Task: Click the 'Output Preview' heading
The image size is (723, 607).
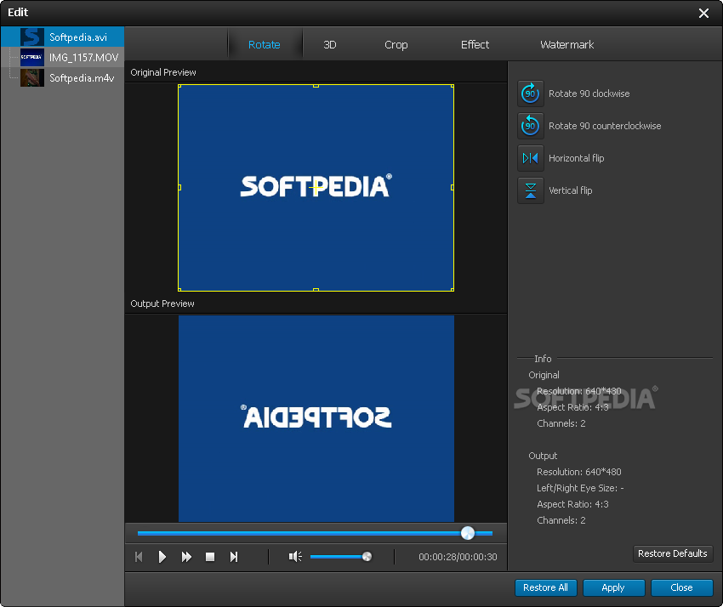Action: point(162,303)
